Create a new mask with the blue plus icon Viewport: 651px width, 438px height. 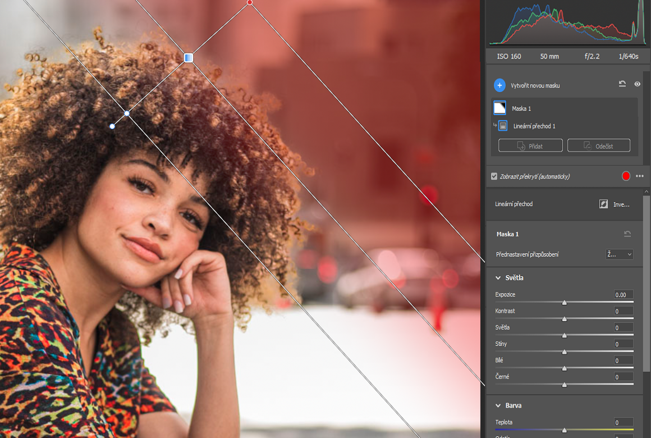[499, 85]
